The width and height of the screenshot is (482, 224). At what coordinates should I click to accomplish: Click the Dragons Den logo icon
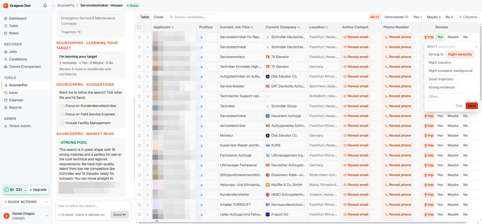6,5
